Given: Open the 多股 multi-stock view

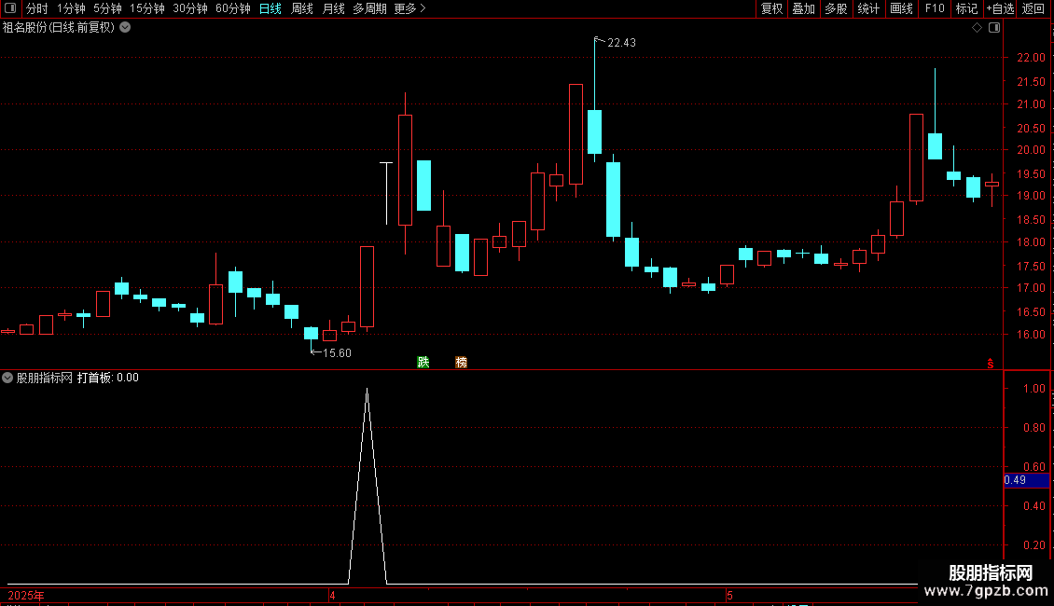Looking at the screenshot, I should click(x=837, y=8).
